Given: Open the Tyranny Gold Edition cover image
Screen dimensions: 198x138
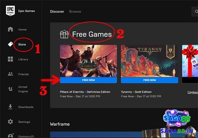Looking at the screenshot, I should point(149,61).
